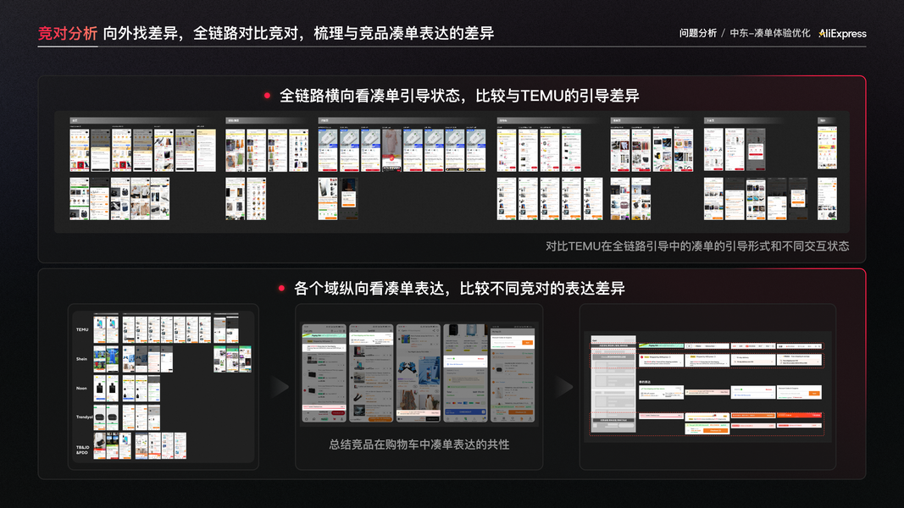The width and height of the screenshot is (904, 508).
Task: Open the first Shein row blue jersey thumbnail
Action: tap(100, 359)
